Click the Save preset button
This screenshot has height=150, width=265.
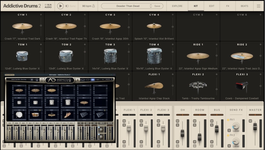pyautogui.click(x=157, y=6)
